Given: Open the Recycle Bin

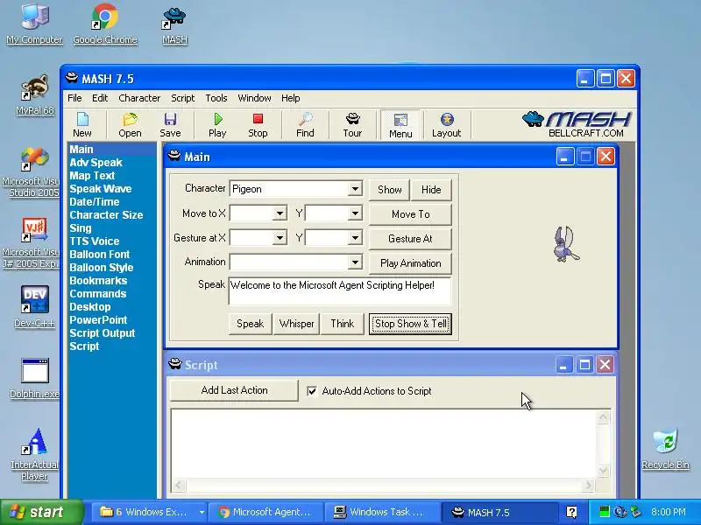Looking at the screenshot, I should [x=665, y=449].
